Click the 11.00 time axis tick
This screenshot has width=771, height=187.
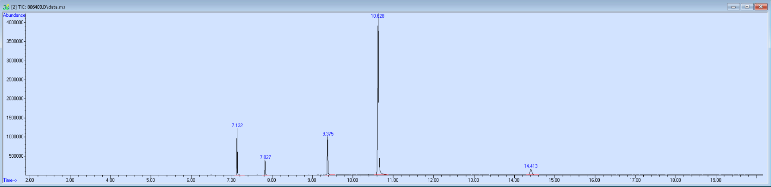(x=393, y=180)
